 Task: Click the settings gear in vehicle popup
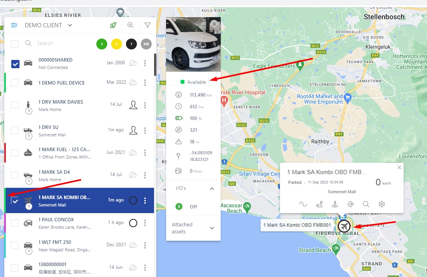tap(382, 204)
